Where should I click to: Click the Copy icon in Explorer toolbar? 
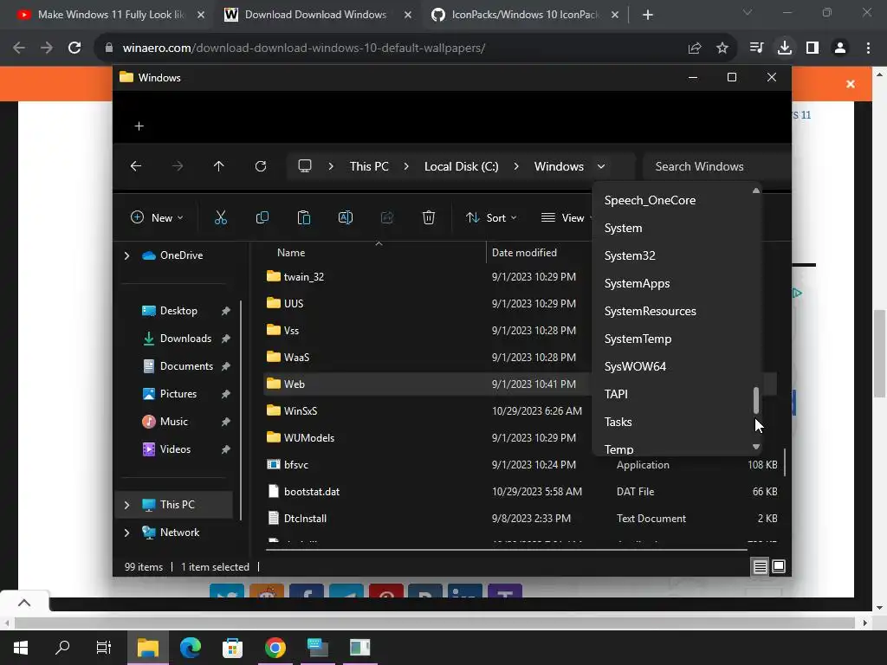click(x=262, y=217)
